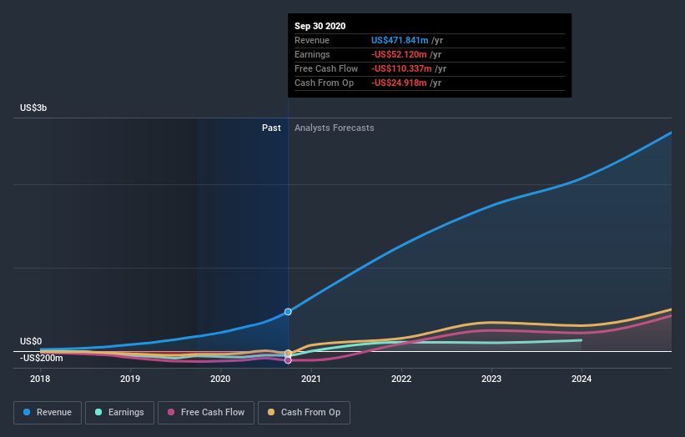This screenshot has height=437, width=685.
Task: Click the Revenue row label in tooltip
Action: pyautogui.click(x=312, y=40)
